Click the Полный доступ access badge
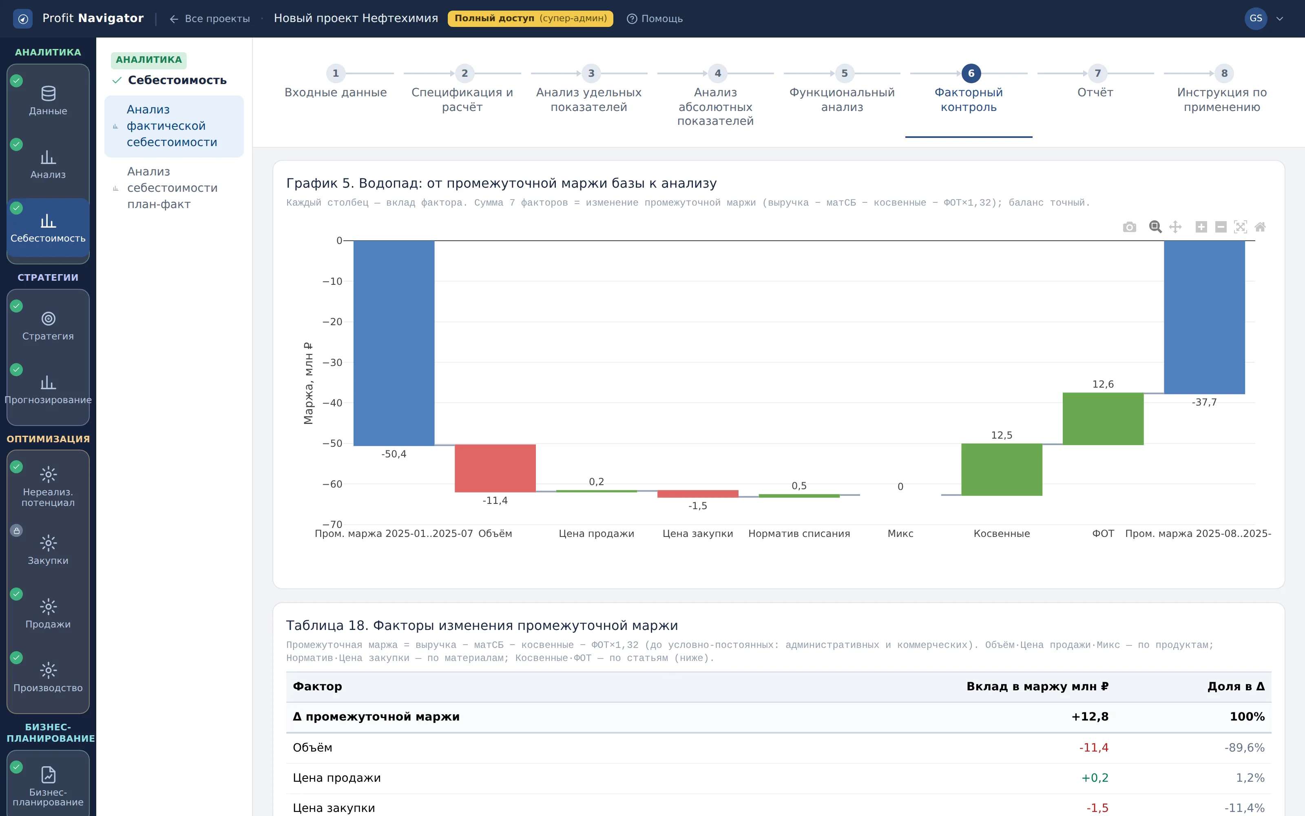1305x816 pixels. tap(530, 18)
